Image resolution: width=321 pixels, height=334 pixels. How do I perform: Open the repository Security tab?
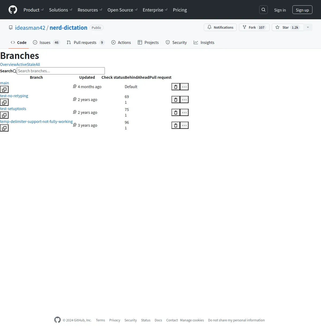click(x=176, y=42)
